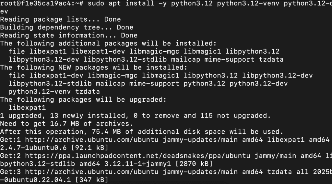Click the '1 upgraded, 13 newly installed' summary line
This screenshot has width=332, height=184.
point(135,116)
